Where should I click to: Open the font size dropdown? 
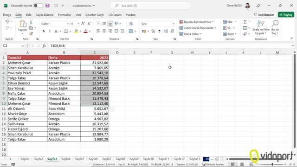78,24
